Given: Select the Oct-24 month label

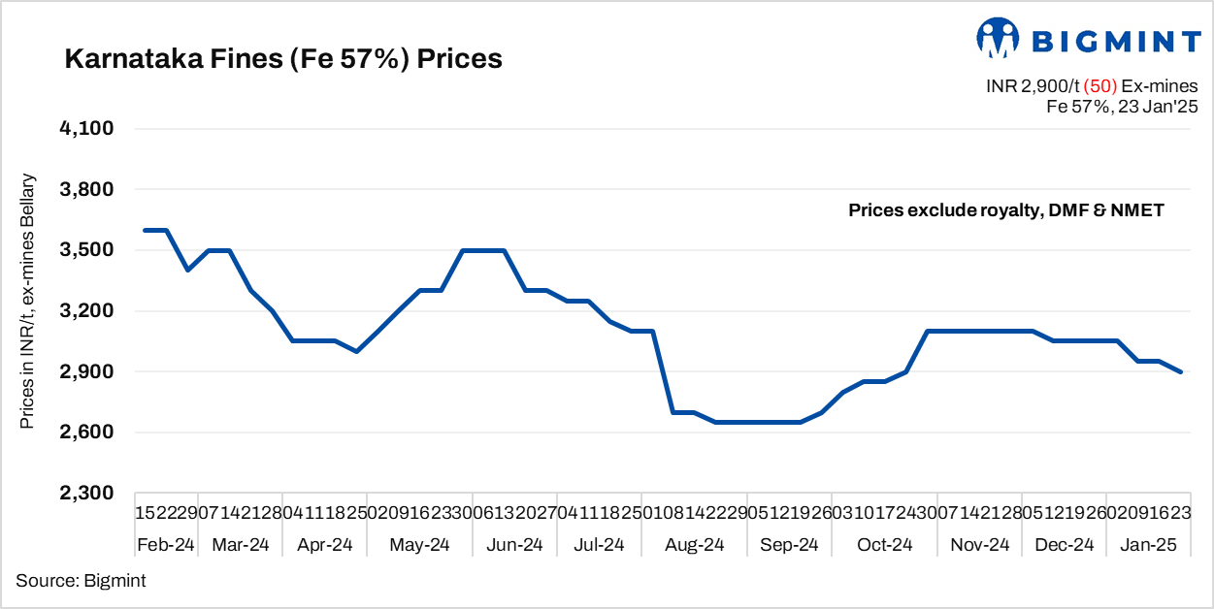Looking at the screenshot, I should [883, 545].
